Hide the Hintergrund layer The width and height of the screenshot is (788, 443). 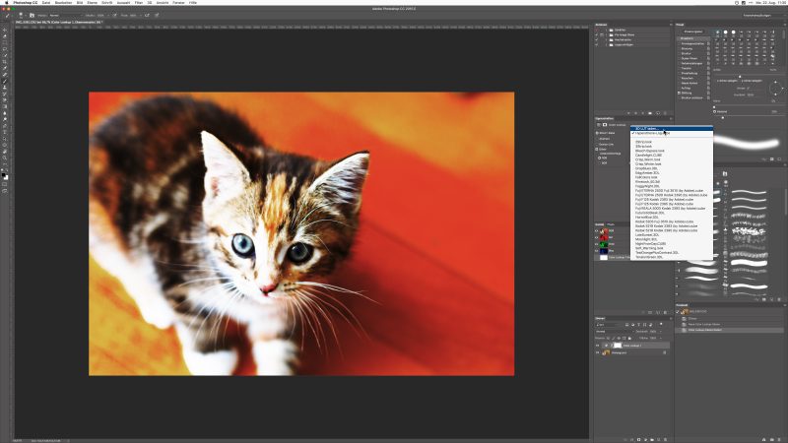[598, 352]
